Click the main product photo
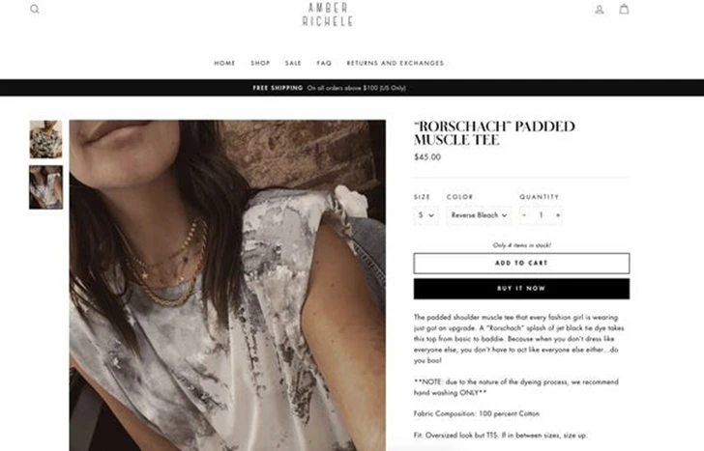Image resolution: width=704 pixels, height=451 pixels. [227, 285]
